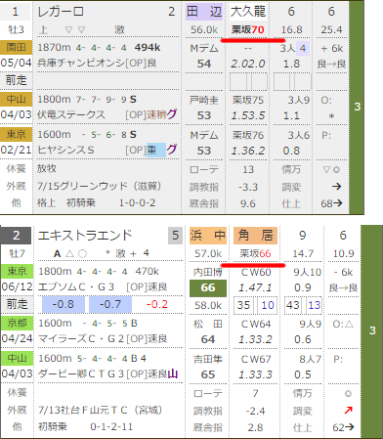Image resolution: width=383 pixels, height=439 pixels.
Task: Click the 68→ finish value
Action: pos(331,203)
